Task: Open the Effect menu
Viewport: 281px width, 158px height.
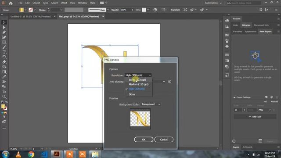Action: [x=64, y=3]
